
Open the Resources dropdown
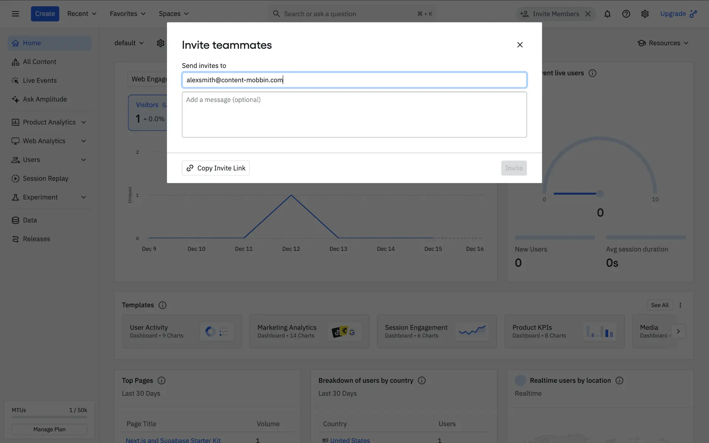click(x=663, y=43)
